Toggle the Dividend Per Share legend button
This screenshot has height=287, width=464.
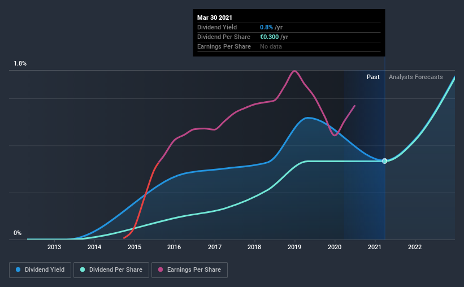point(111,270)
